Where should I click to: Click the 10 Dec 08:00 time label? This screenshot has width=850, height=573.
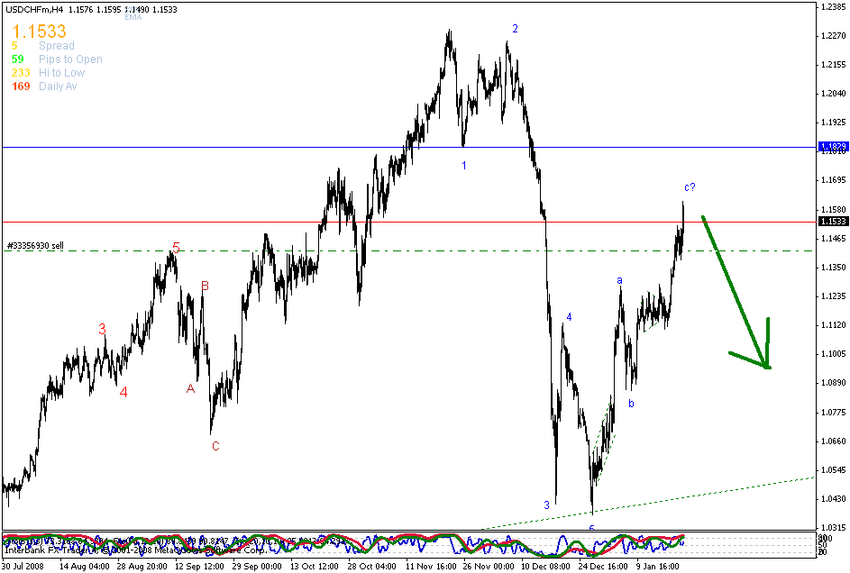pos(545,567)
